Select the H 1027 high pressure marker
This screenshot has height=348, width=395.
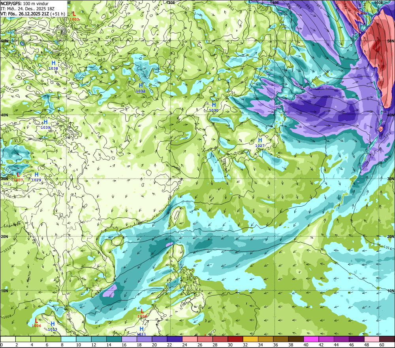[x=260, y=143]
